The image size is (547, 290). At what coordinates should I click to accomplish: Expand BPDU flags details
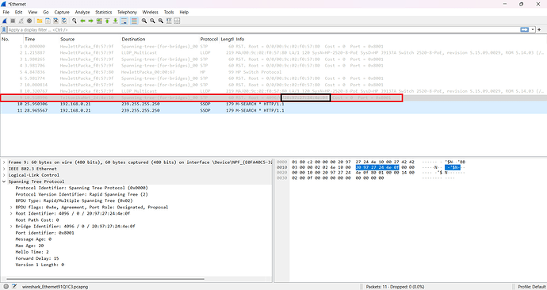pos(12,207)
